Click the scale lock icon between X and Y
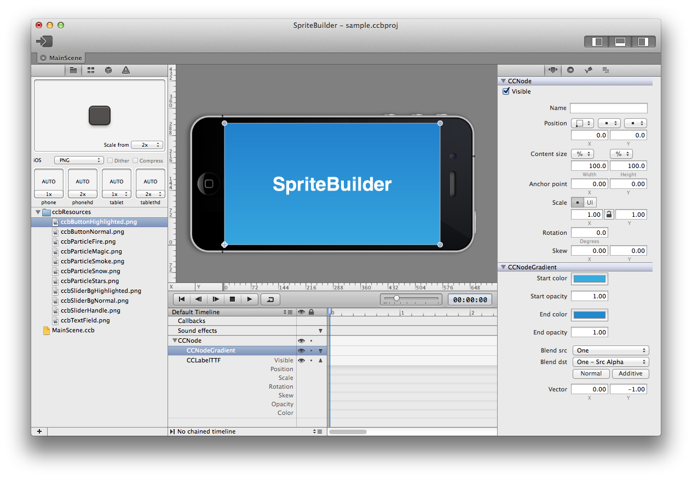 609,215
